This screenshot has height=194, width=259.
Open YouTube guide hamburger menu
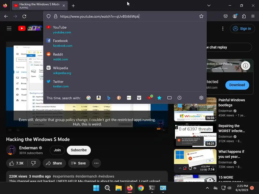pos(9,28)
